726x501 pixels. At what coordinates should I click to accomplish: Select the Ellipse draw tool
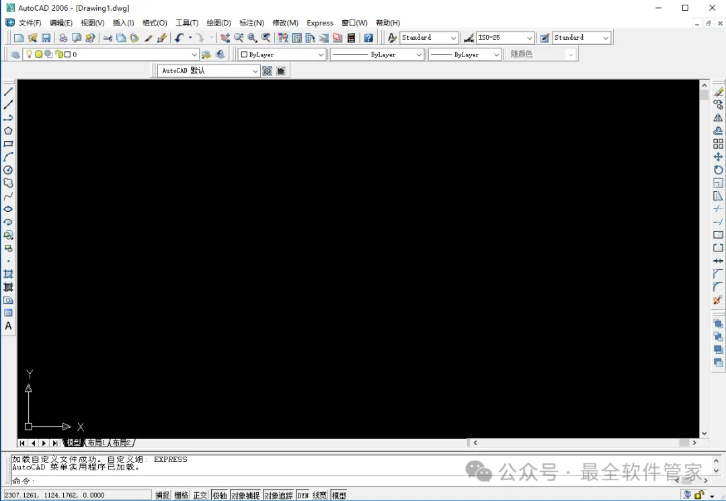coord(8,209)
